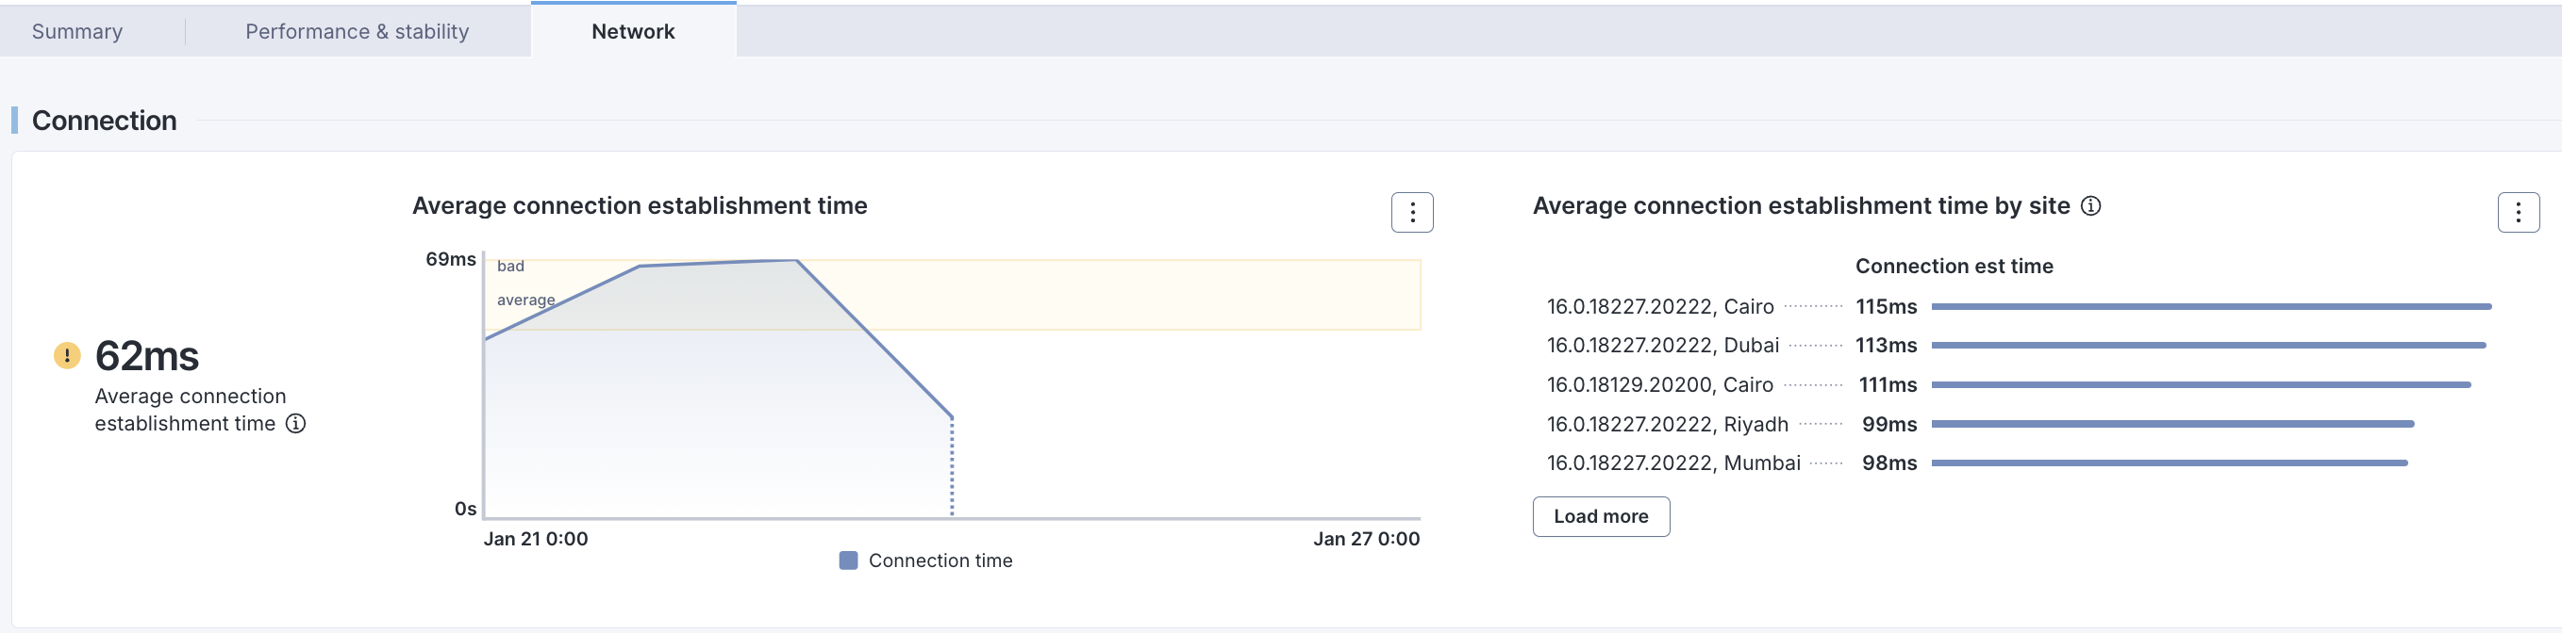
Task: Click the Connection time legend label
Action: coord(940,560)
